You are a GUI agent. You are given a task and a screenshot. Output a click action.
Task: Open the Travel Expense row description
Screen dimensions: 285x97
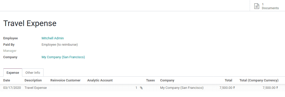[x=36, y=88]
